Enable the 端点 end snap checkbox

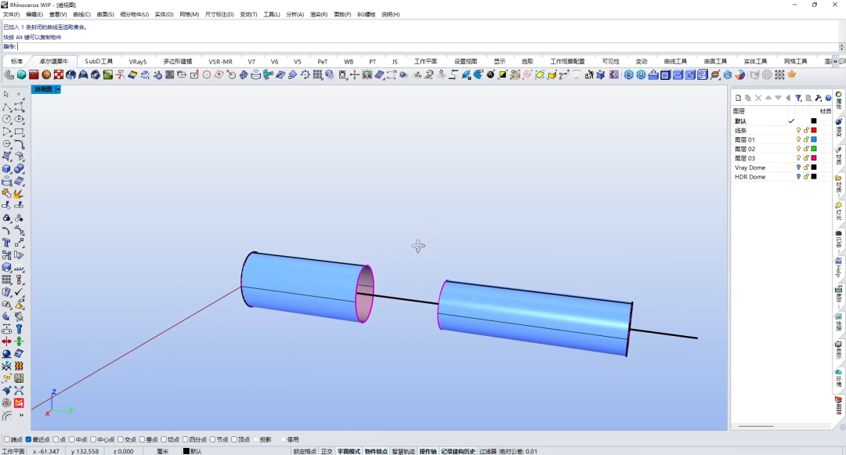[x=7, y=439]
